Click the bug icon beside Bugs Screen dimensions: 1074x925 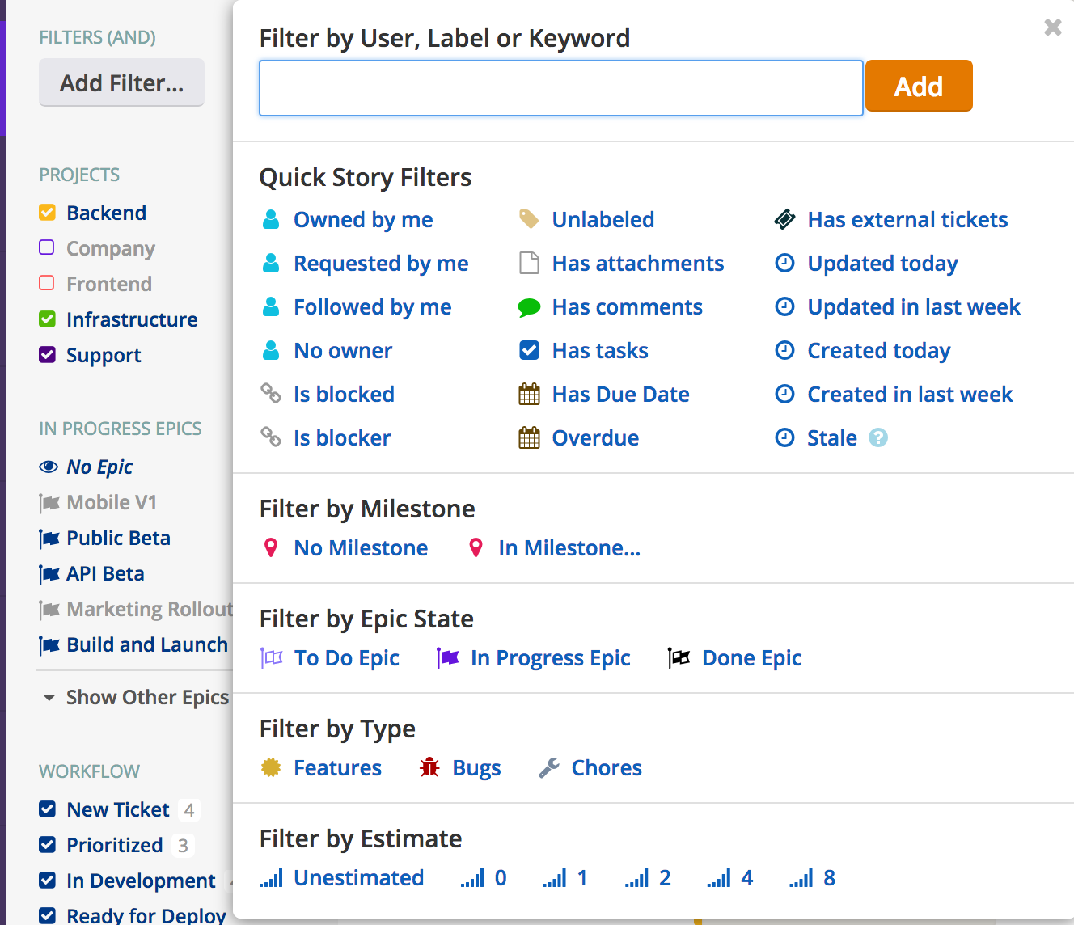[429, 767]
